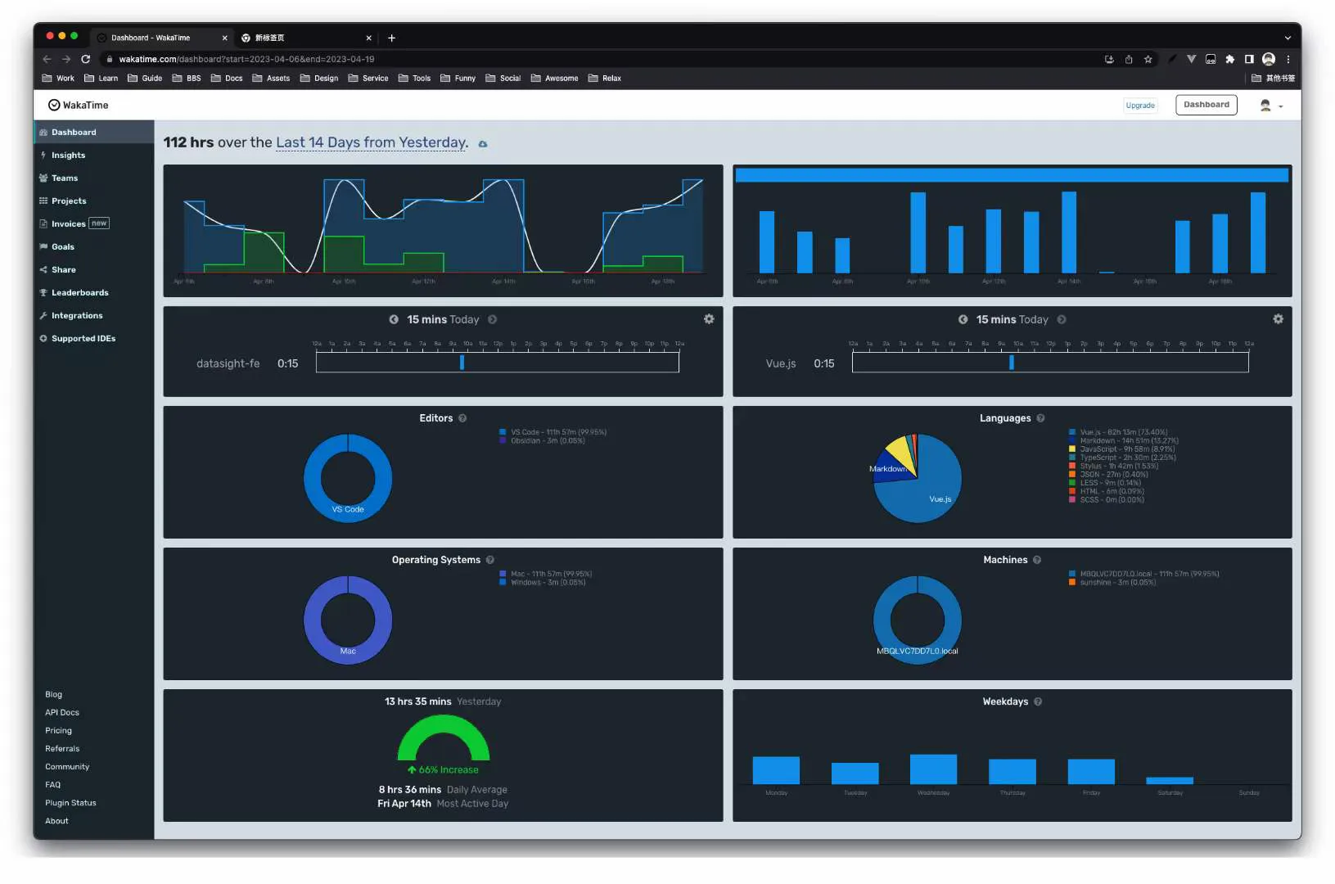The image size is (1335, 884).
Task: Click the download icon beside date range
Action: pyautogui.click(x=483, y=144)
